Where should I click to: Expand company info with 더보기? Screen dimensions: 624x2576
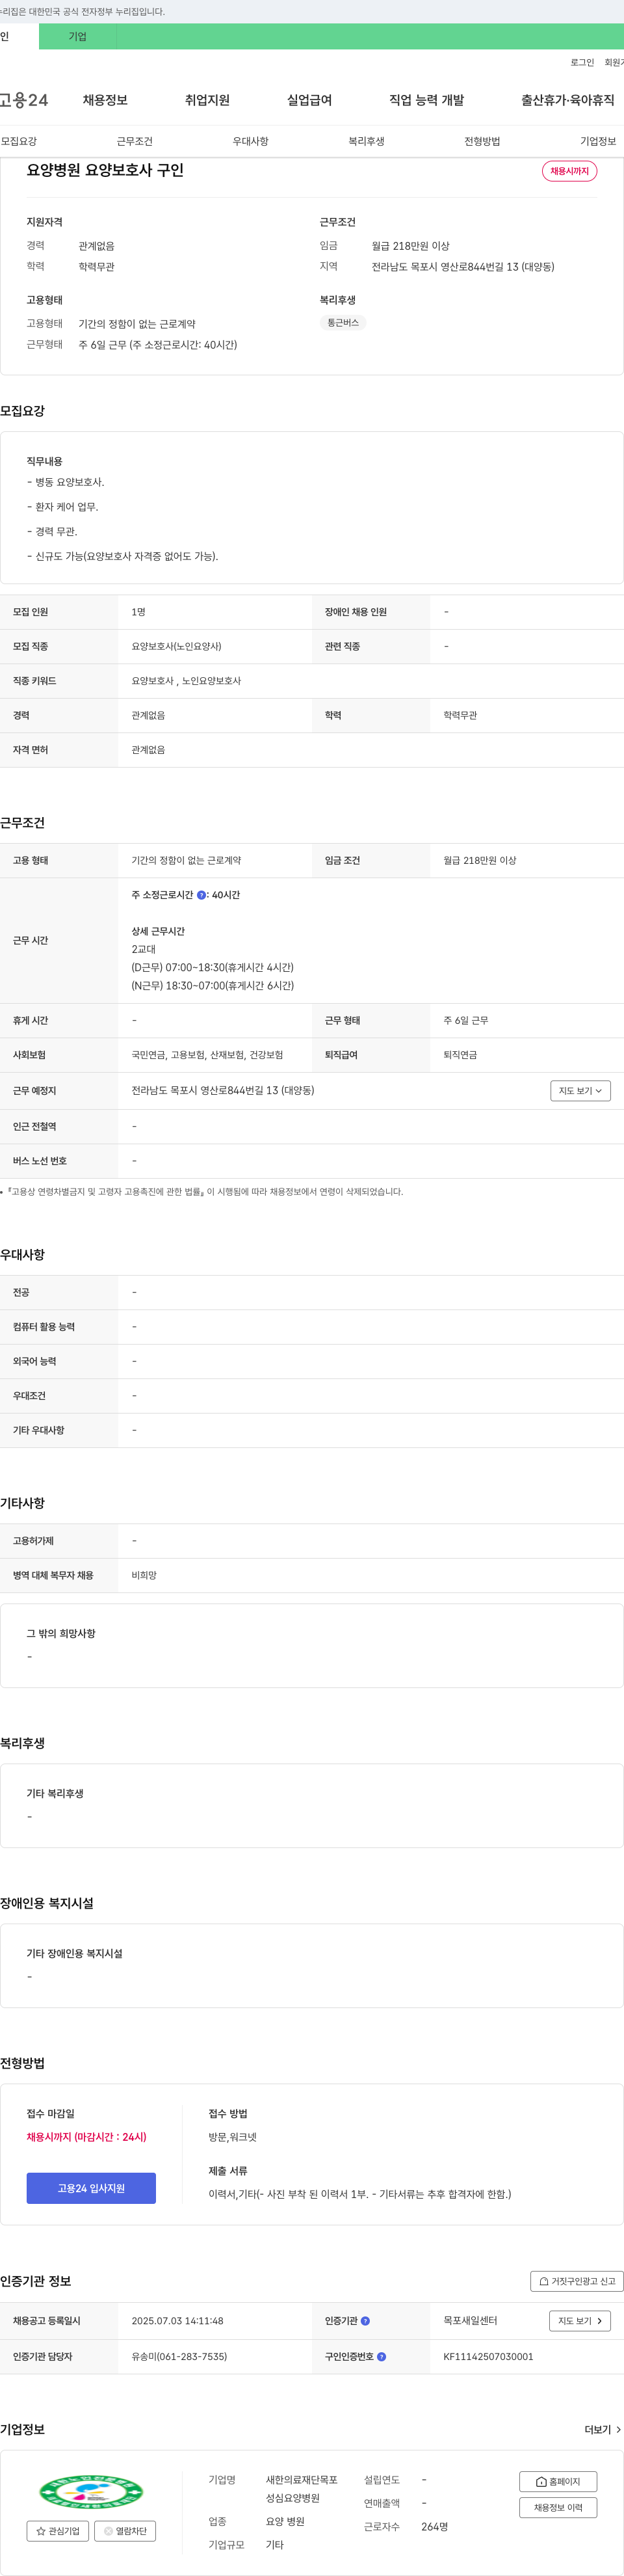point(603,2429)
